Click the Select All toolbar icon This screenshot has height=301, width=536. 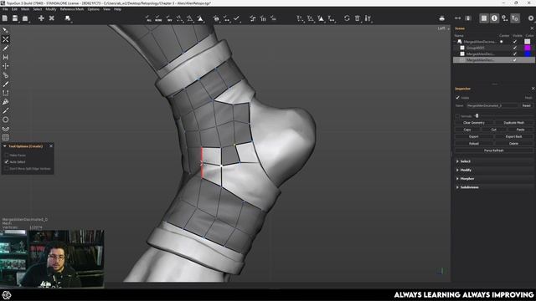pyautogui.click(x=148, y=18)
